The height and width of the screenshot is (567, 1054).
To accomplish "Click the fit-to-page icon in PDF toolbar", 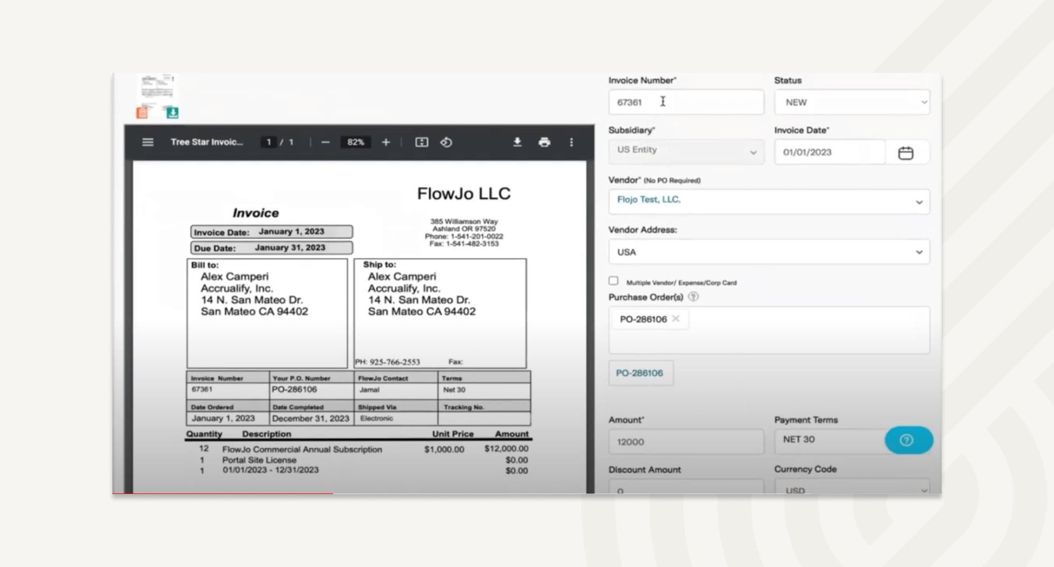I will click(x=421, y=142).
